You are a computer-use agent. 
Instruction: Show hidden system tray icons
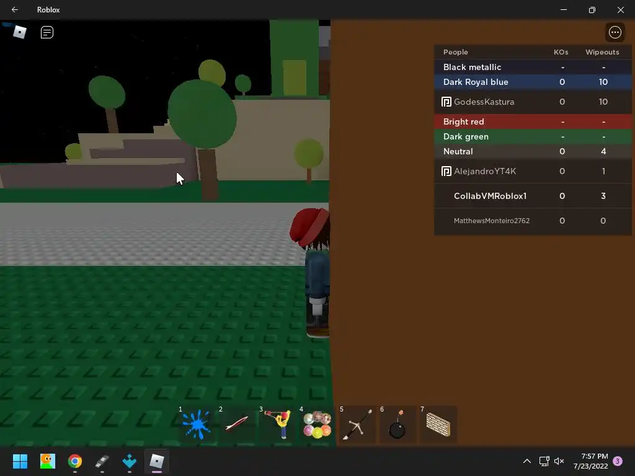pos(527,461)
